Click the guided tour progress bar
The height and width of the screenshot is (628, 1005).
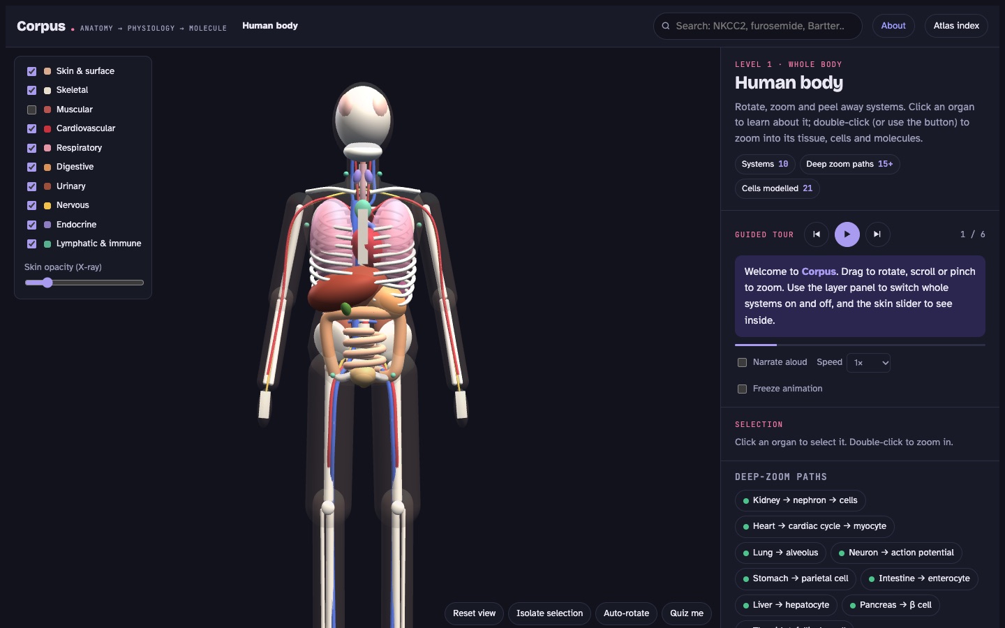click(x=860, y=345)
